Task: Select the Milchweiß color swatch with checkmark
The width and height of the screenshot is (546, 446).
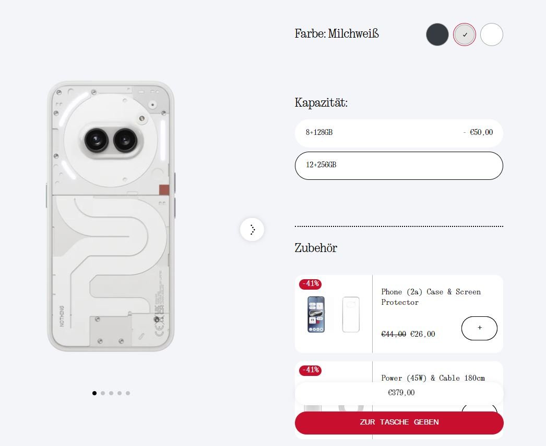Action: (x=465, y=35)
